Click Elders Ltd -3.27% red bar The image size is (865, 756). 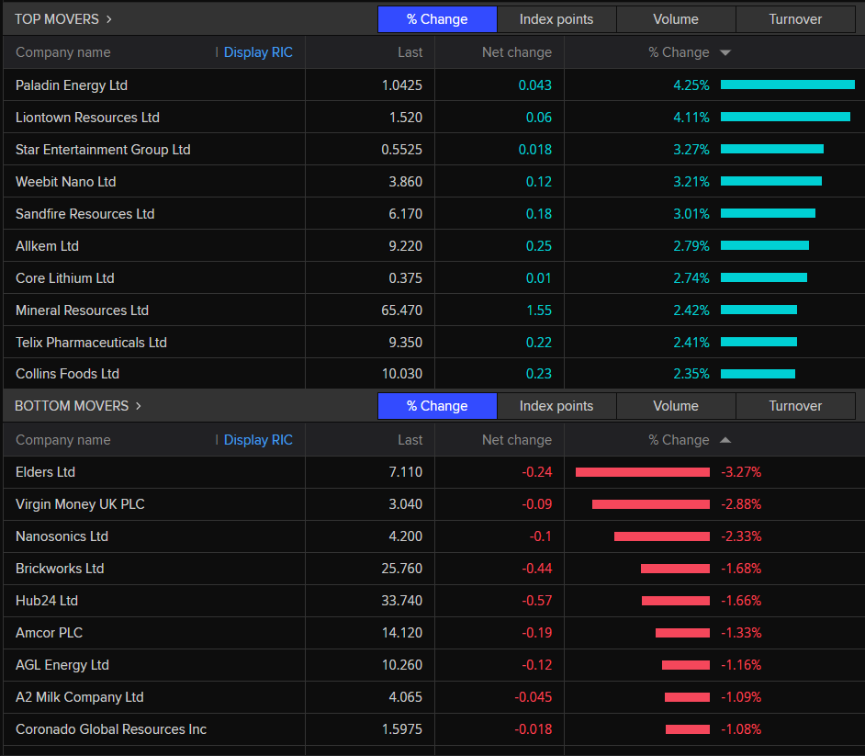click(x=643, y=472)
